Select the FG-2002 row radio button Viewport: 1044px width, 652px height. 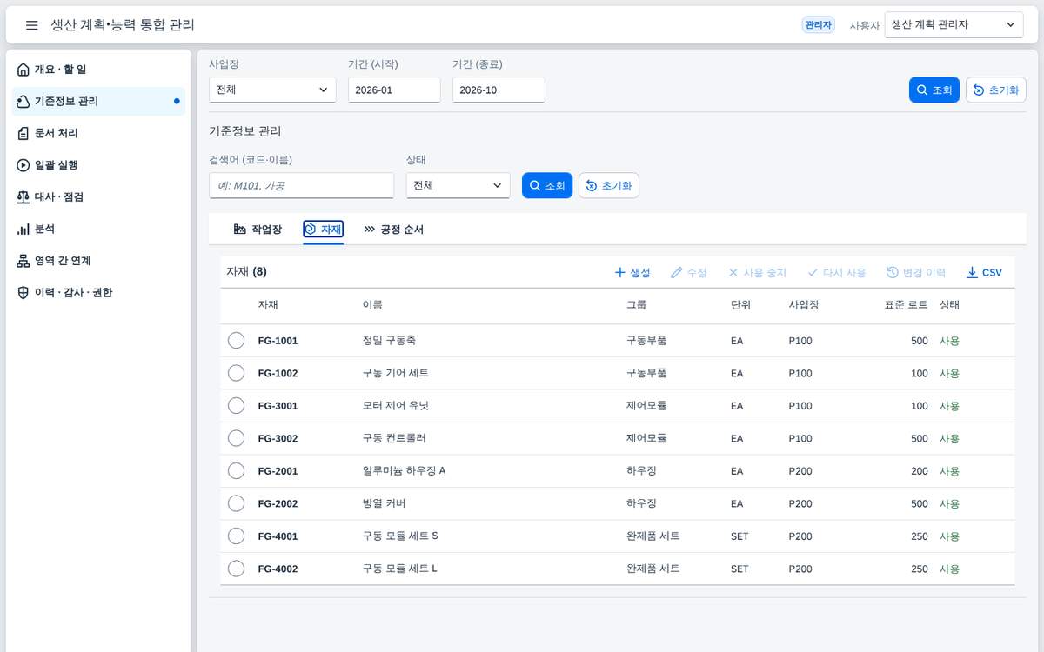236,503
